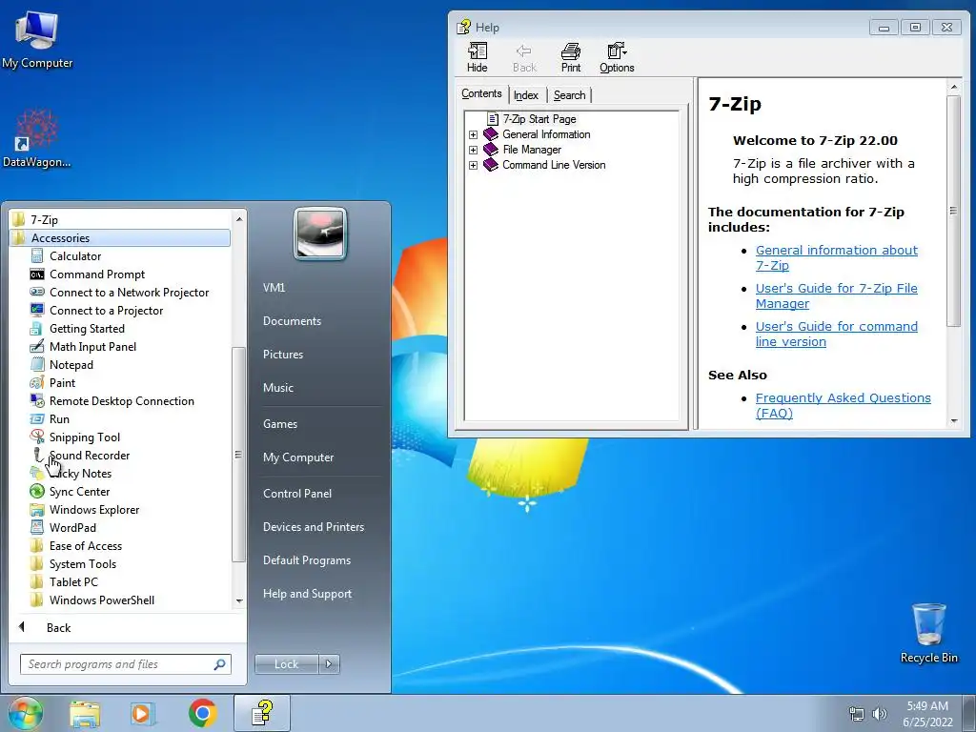Expand the System Tools folder
The image size is (976, 732).
point(82,563)
